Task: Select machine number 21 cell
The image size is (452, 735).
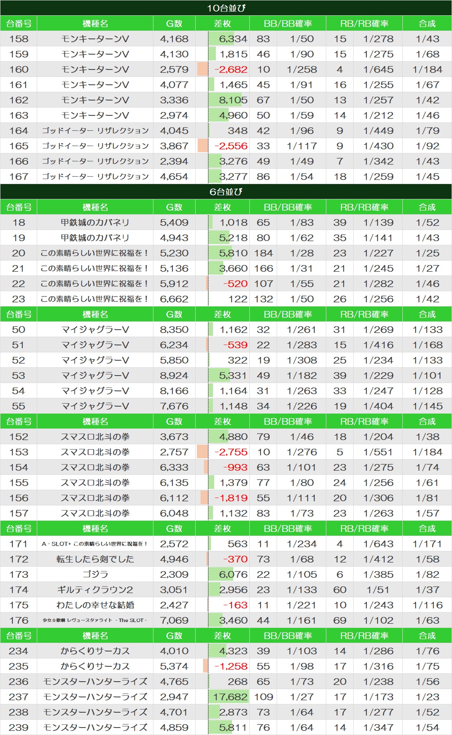Action: [19, 268]
